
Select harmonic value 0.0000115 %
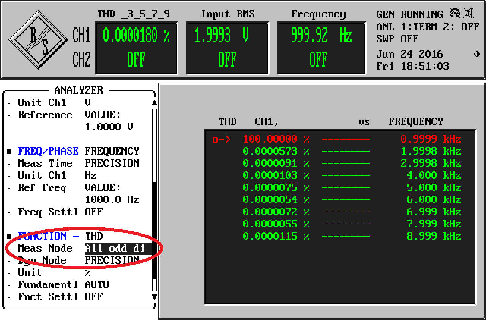[x=276, y=236]
